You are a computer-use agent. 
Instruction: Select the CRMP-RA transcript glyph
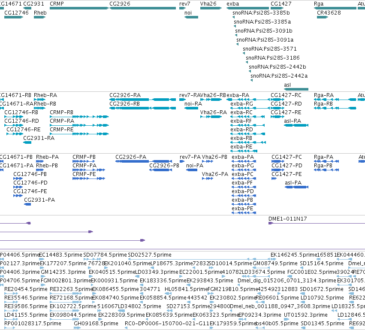(79, 125)
